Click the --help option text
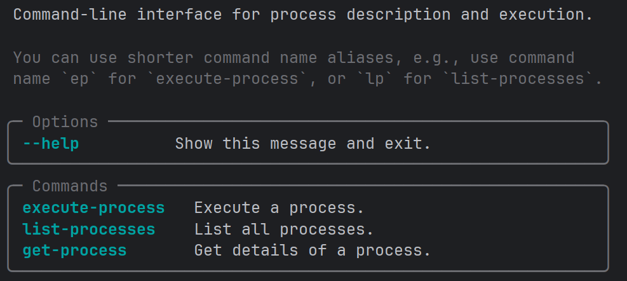This screenshot has width=627, height=281. pos(51,144)
